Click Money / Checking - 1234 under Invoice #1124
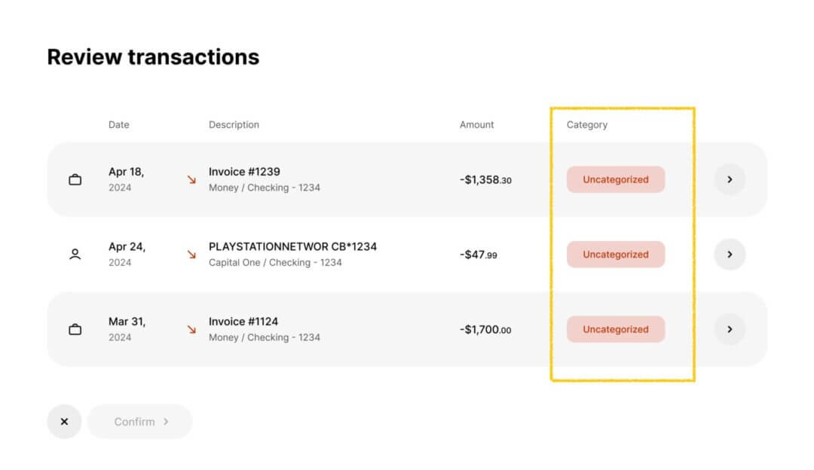 [265, 337]
